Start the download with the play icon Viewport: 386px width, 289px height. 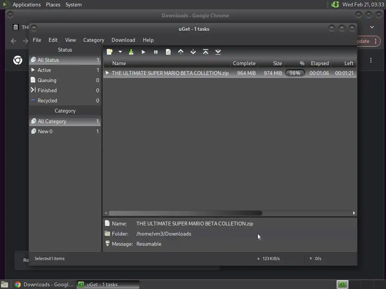143,52
